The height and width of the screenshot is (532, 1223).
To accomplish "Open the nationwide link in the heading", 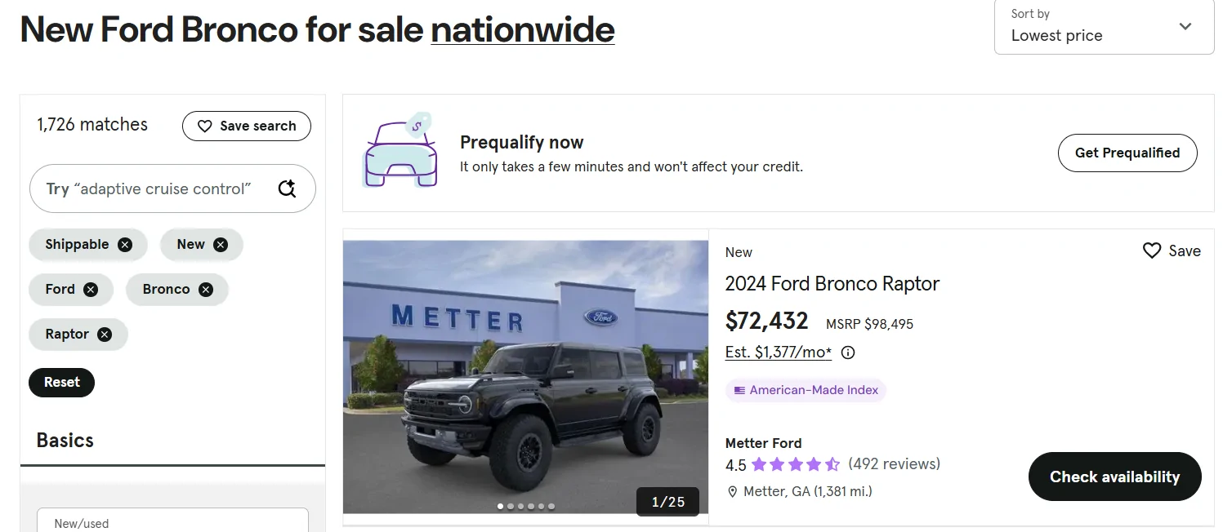I will pos(522,29).
